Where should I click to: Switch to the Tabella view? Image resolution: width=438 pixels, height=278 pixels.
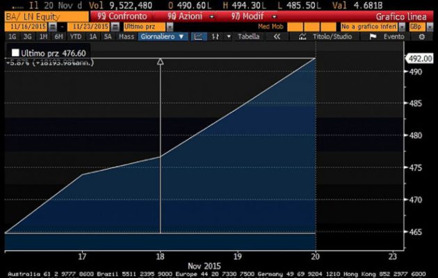pyautogui.click(x=248, y=36)
